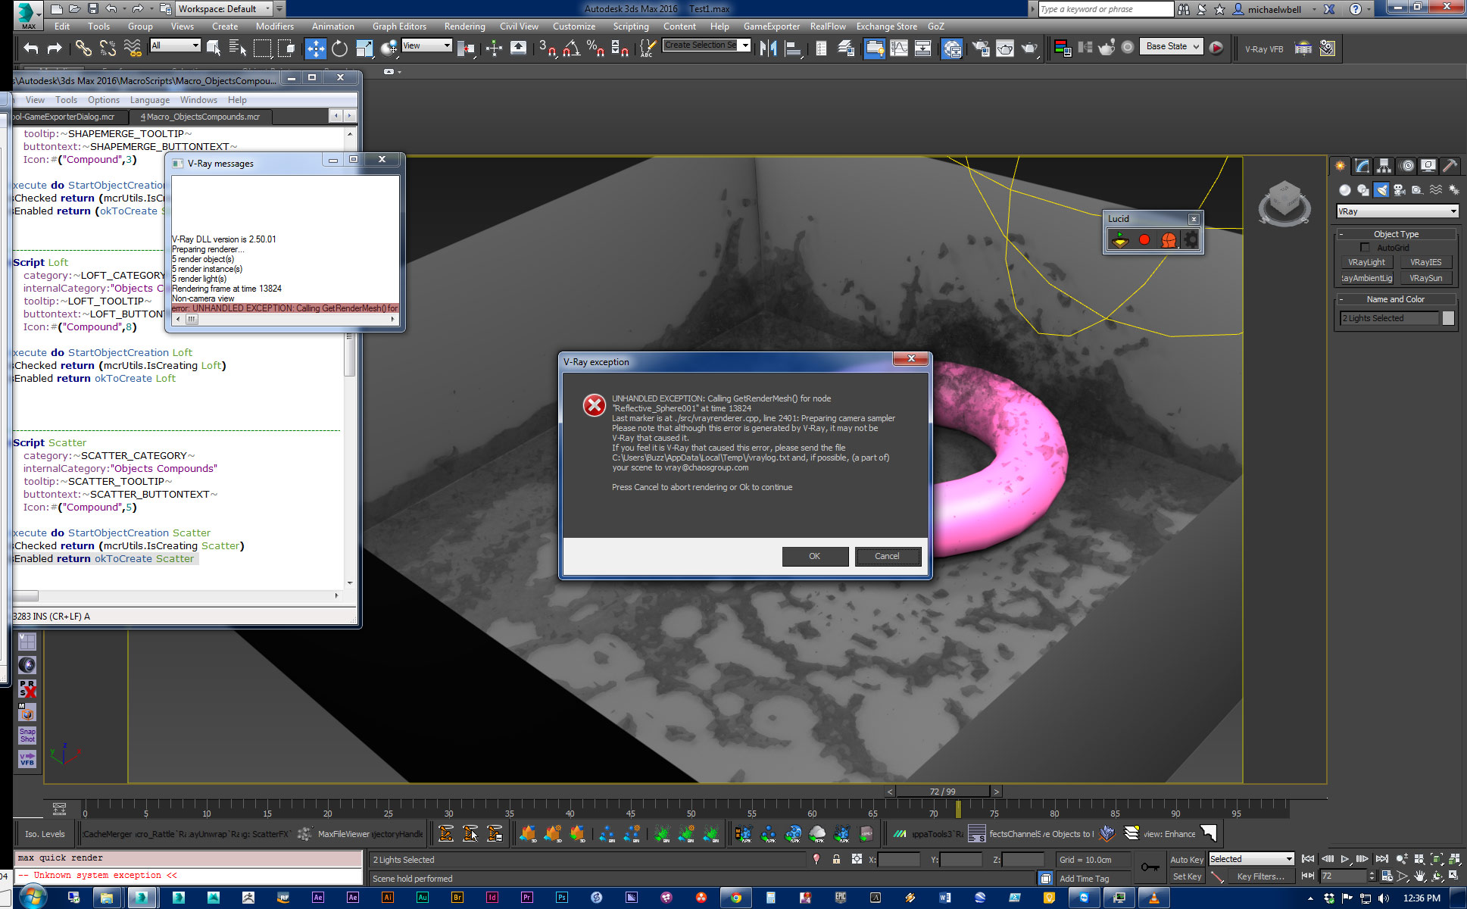Click the Mirror tool icon
This screenshot has width=1467, height=909.
[x=768, y=48]
